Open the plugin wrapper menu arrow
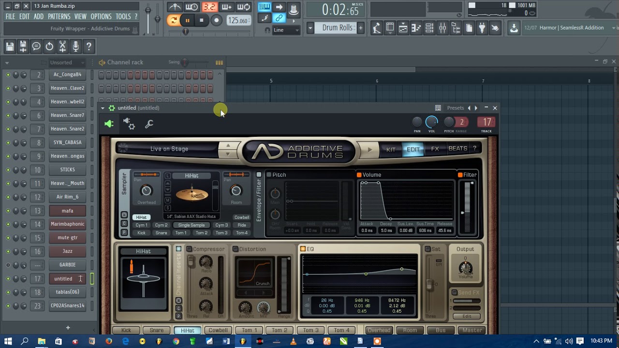 tap(103, 108)
